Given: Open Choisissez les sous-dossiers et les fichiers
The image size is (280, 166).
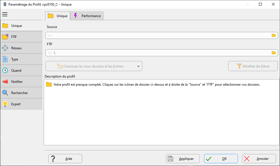Looking at the screenshot, I should 94,66.
